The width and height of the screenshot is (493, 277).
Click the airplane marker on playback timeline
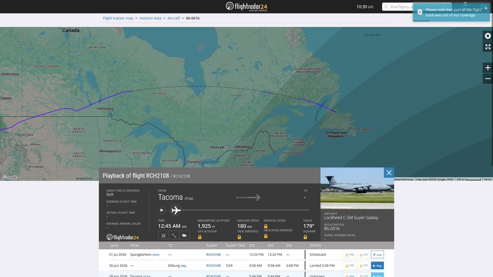(x=176, y=210)
